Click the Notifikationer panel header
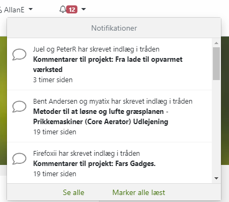The height and width of the screenshot is (202, 229). pyautogui.click(x=114, y=28)
